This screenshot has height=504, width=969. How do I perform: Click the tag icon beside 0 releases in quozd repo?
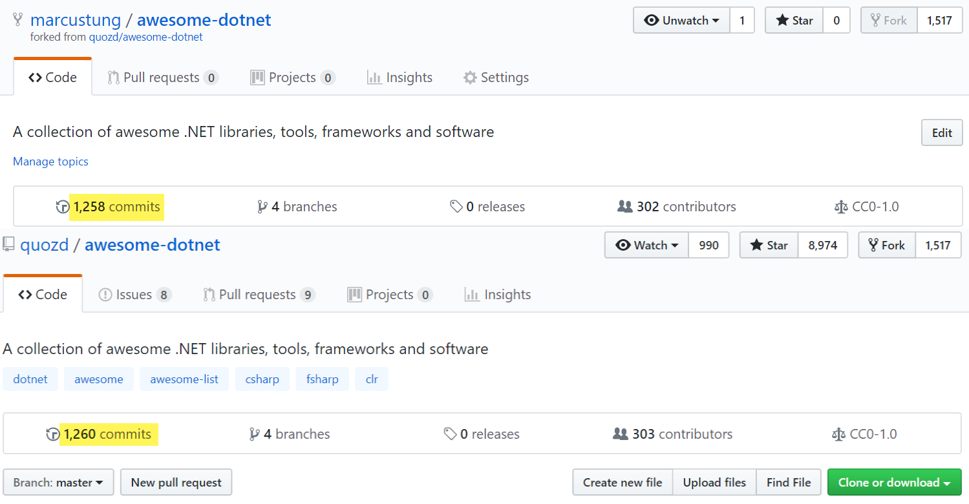coord(450,434)
